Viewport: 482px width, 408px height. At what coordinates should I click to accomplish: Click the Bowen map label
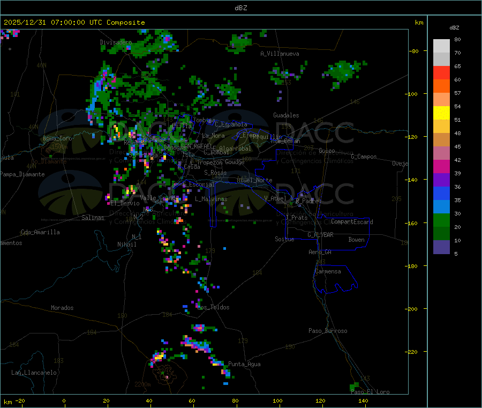click(x=356, y=240)
